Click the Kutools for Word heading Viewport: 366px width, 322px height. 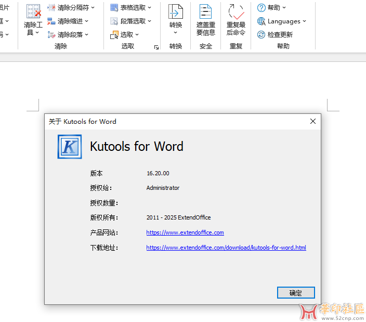(x=137, y=146)
